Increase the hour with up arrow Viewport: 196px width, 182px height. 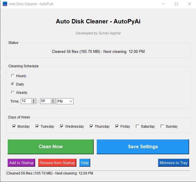tap(33, 100)
